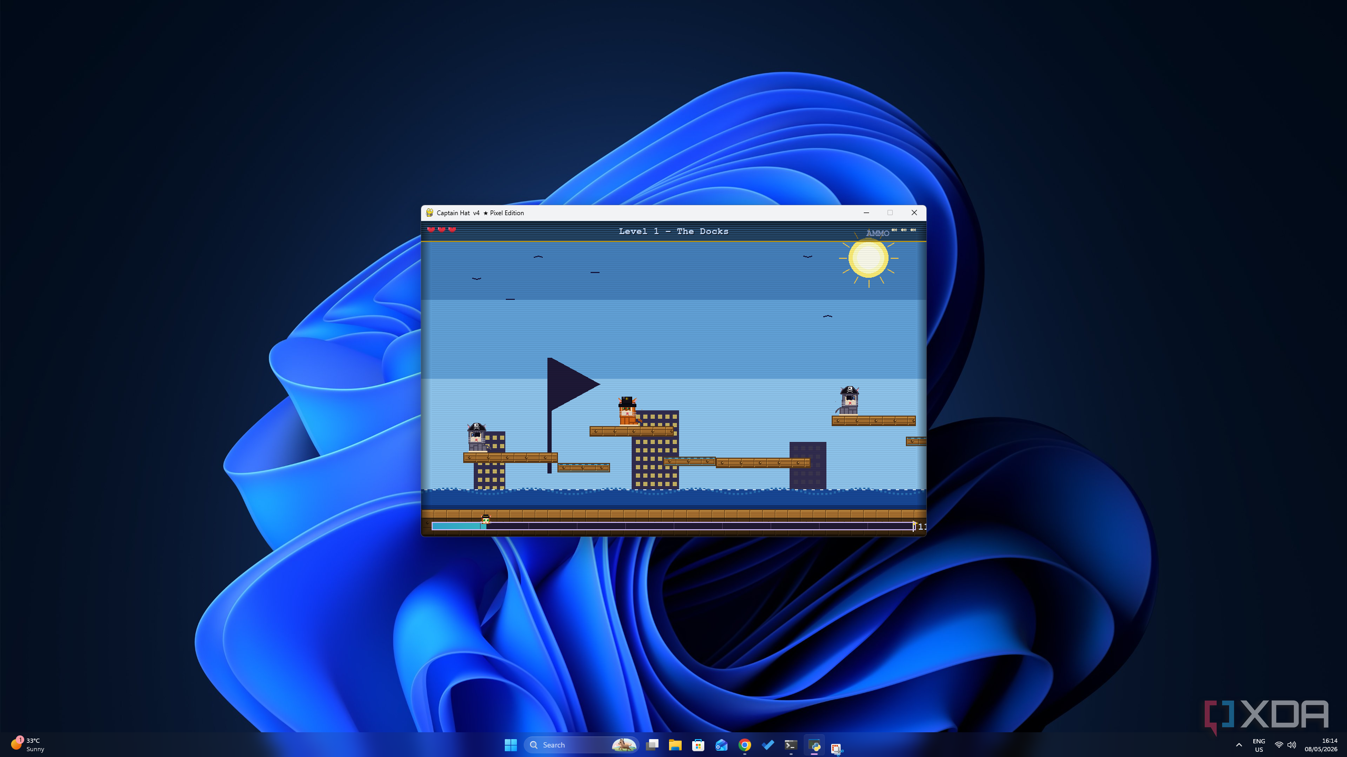Minimize the Captain Hat game window
Screen dimensions: 1347x757
[866, 213]
